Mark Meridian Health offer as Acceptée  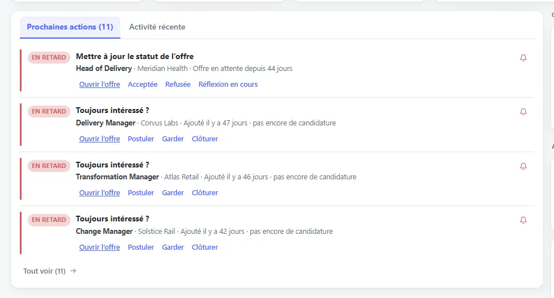click(x=142, y=85)
